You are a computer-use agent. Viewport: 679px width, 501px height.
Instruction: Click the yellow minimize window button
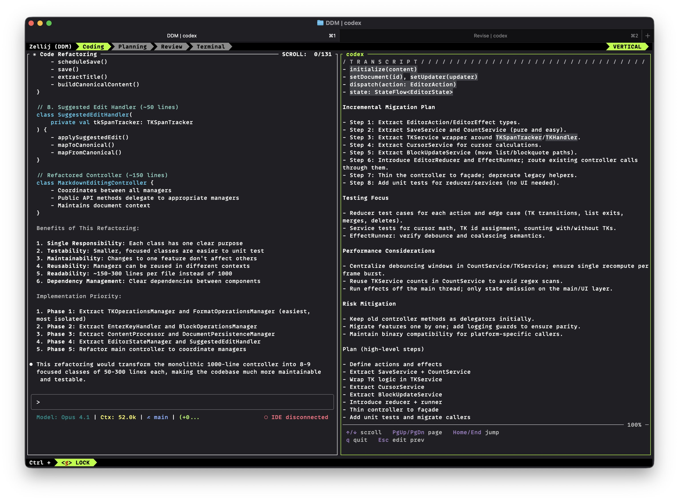point(40,23)
